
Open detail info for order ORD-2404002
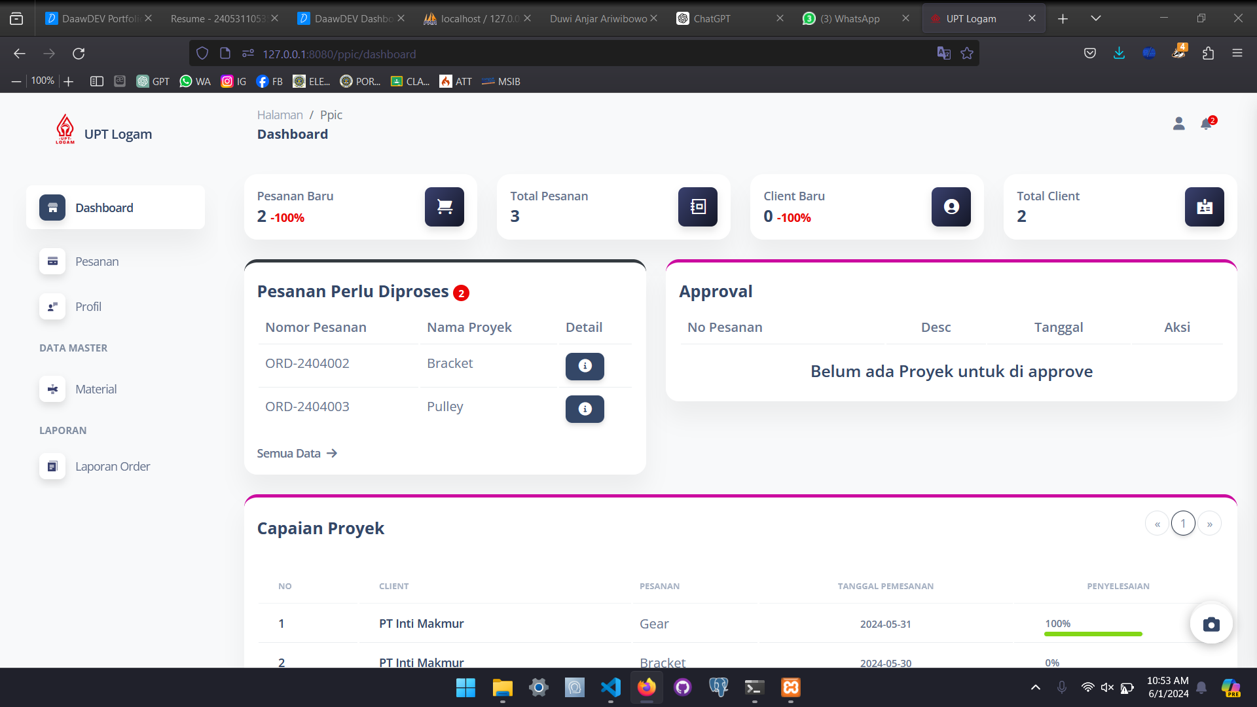pyautogui.click(x=585, y=366)
